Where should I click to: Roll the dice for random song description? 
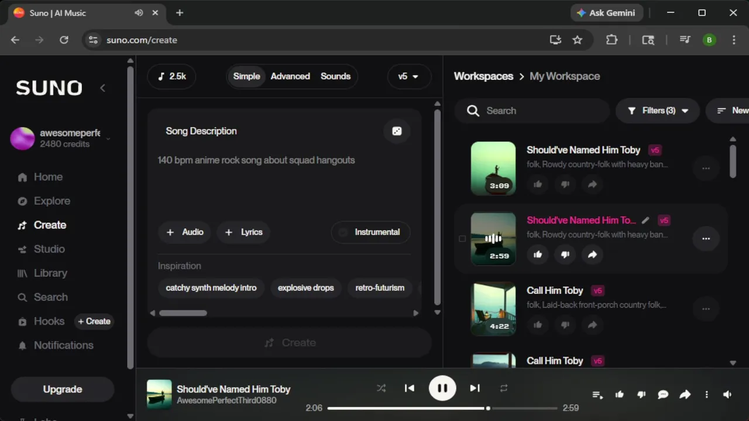coord(397,131)
